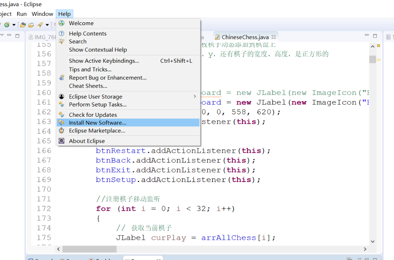The image size is (394, 260).
Task: Click btnBack on line 167
Action: click(113, 160)
